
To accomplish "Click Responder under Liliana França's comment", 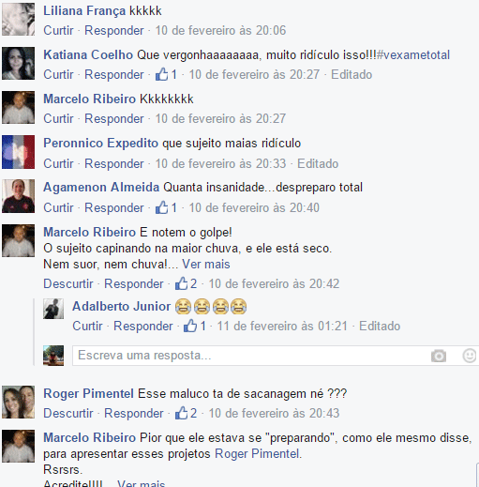I will coord(114,31).
